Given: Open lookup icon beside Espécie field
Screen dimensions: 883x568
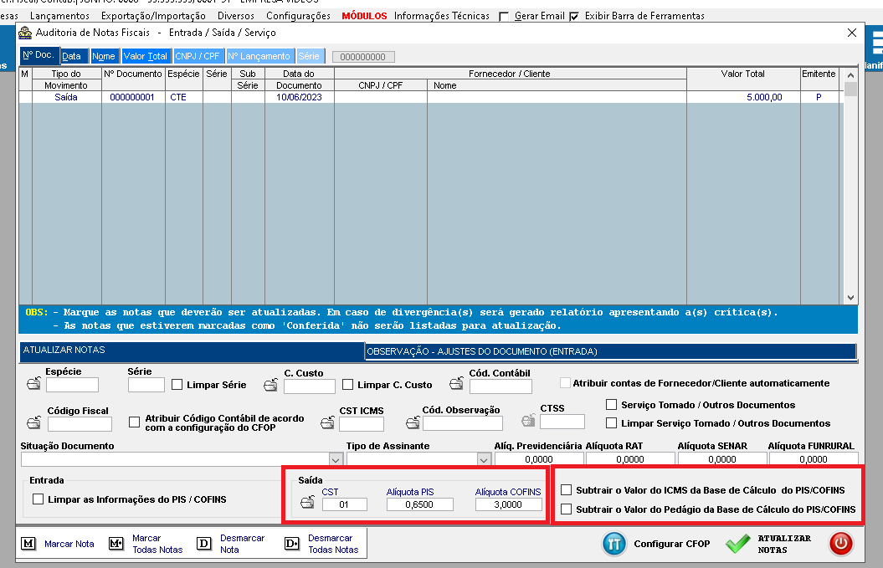Looking at the screenshot, I should 33,384.
